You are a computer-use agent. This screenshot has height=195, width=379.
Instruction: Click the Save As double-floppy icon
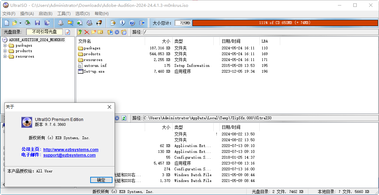[47, 23]
